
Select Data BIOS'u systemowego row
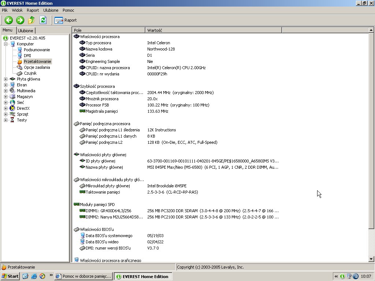(177, 235)
